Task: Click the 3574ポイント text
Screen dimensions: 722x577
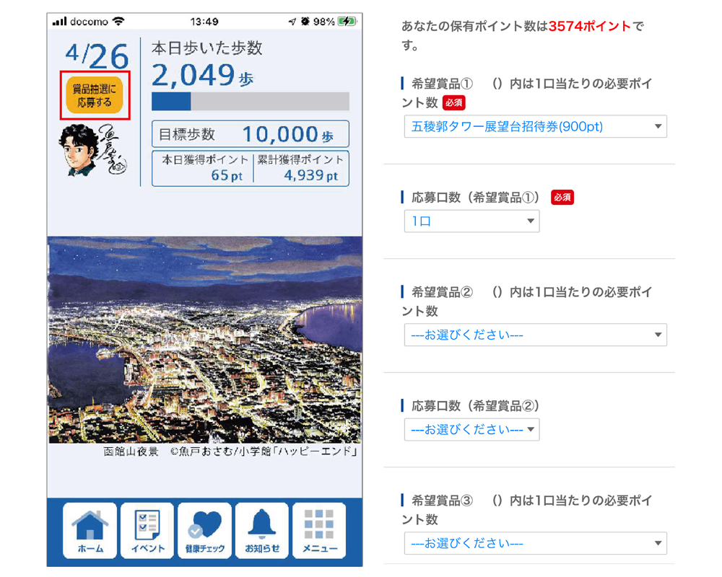Action: pos(589,26)
